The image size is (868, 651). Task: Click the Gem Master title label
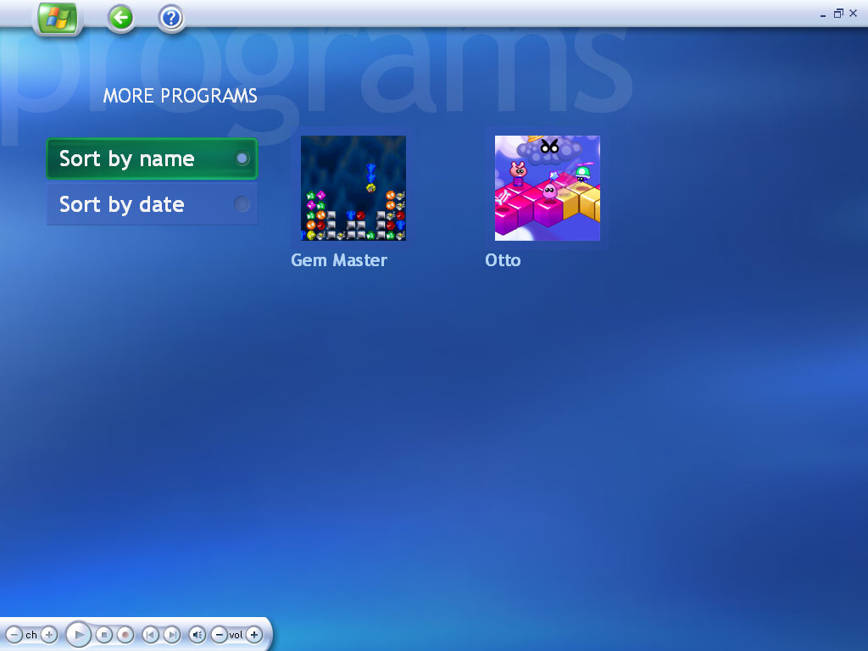(339, 260)
